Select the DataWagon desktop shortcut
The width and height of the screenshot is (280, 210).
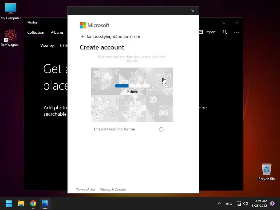11,38
